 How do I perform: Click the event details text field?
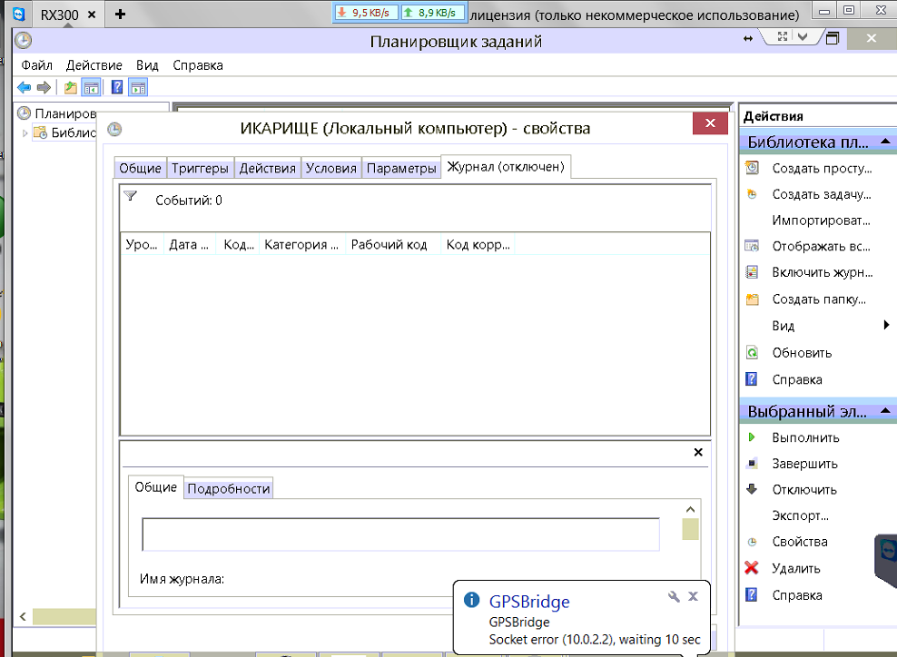[x=400, y=534]
